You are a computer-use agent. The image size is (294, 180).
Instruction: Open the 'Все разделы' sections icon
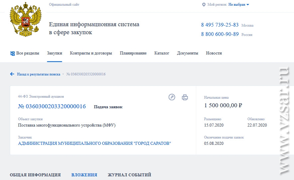(x=13, y=53)
